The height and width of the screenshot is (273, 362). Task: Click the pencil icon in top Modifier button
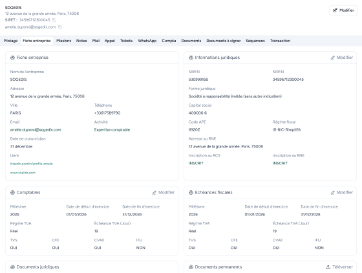click(x=335, y=10)
